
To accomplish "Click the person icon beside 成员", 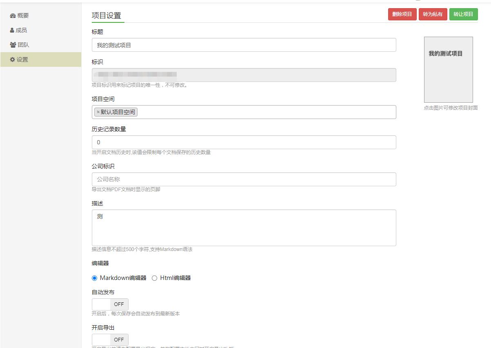I will 12,30.
